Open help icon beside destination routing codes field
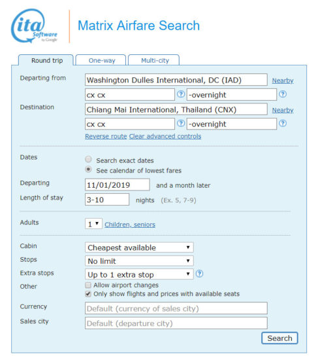The width and height of the screenshot is (316, 360). tap(181, 123)
